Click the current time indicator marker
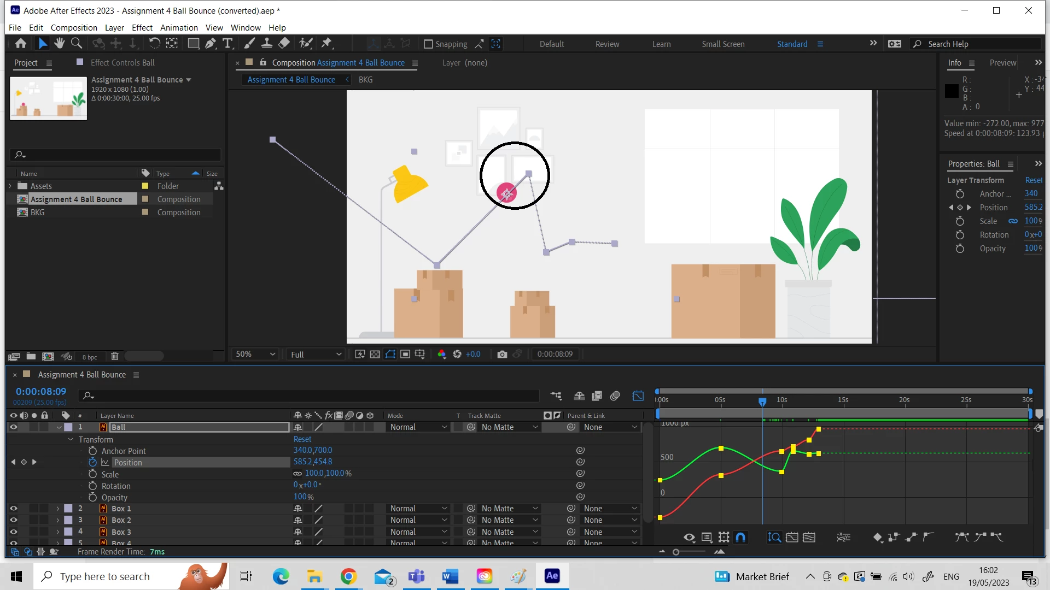The height and width of the screenshot is (590, 1050). (762, 402)
